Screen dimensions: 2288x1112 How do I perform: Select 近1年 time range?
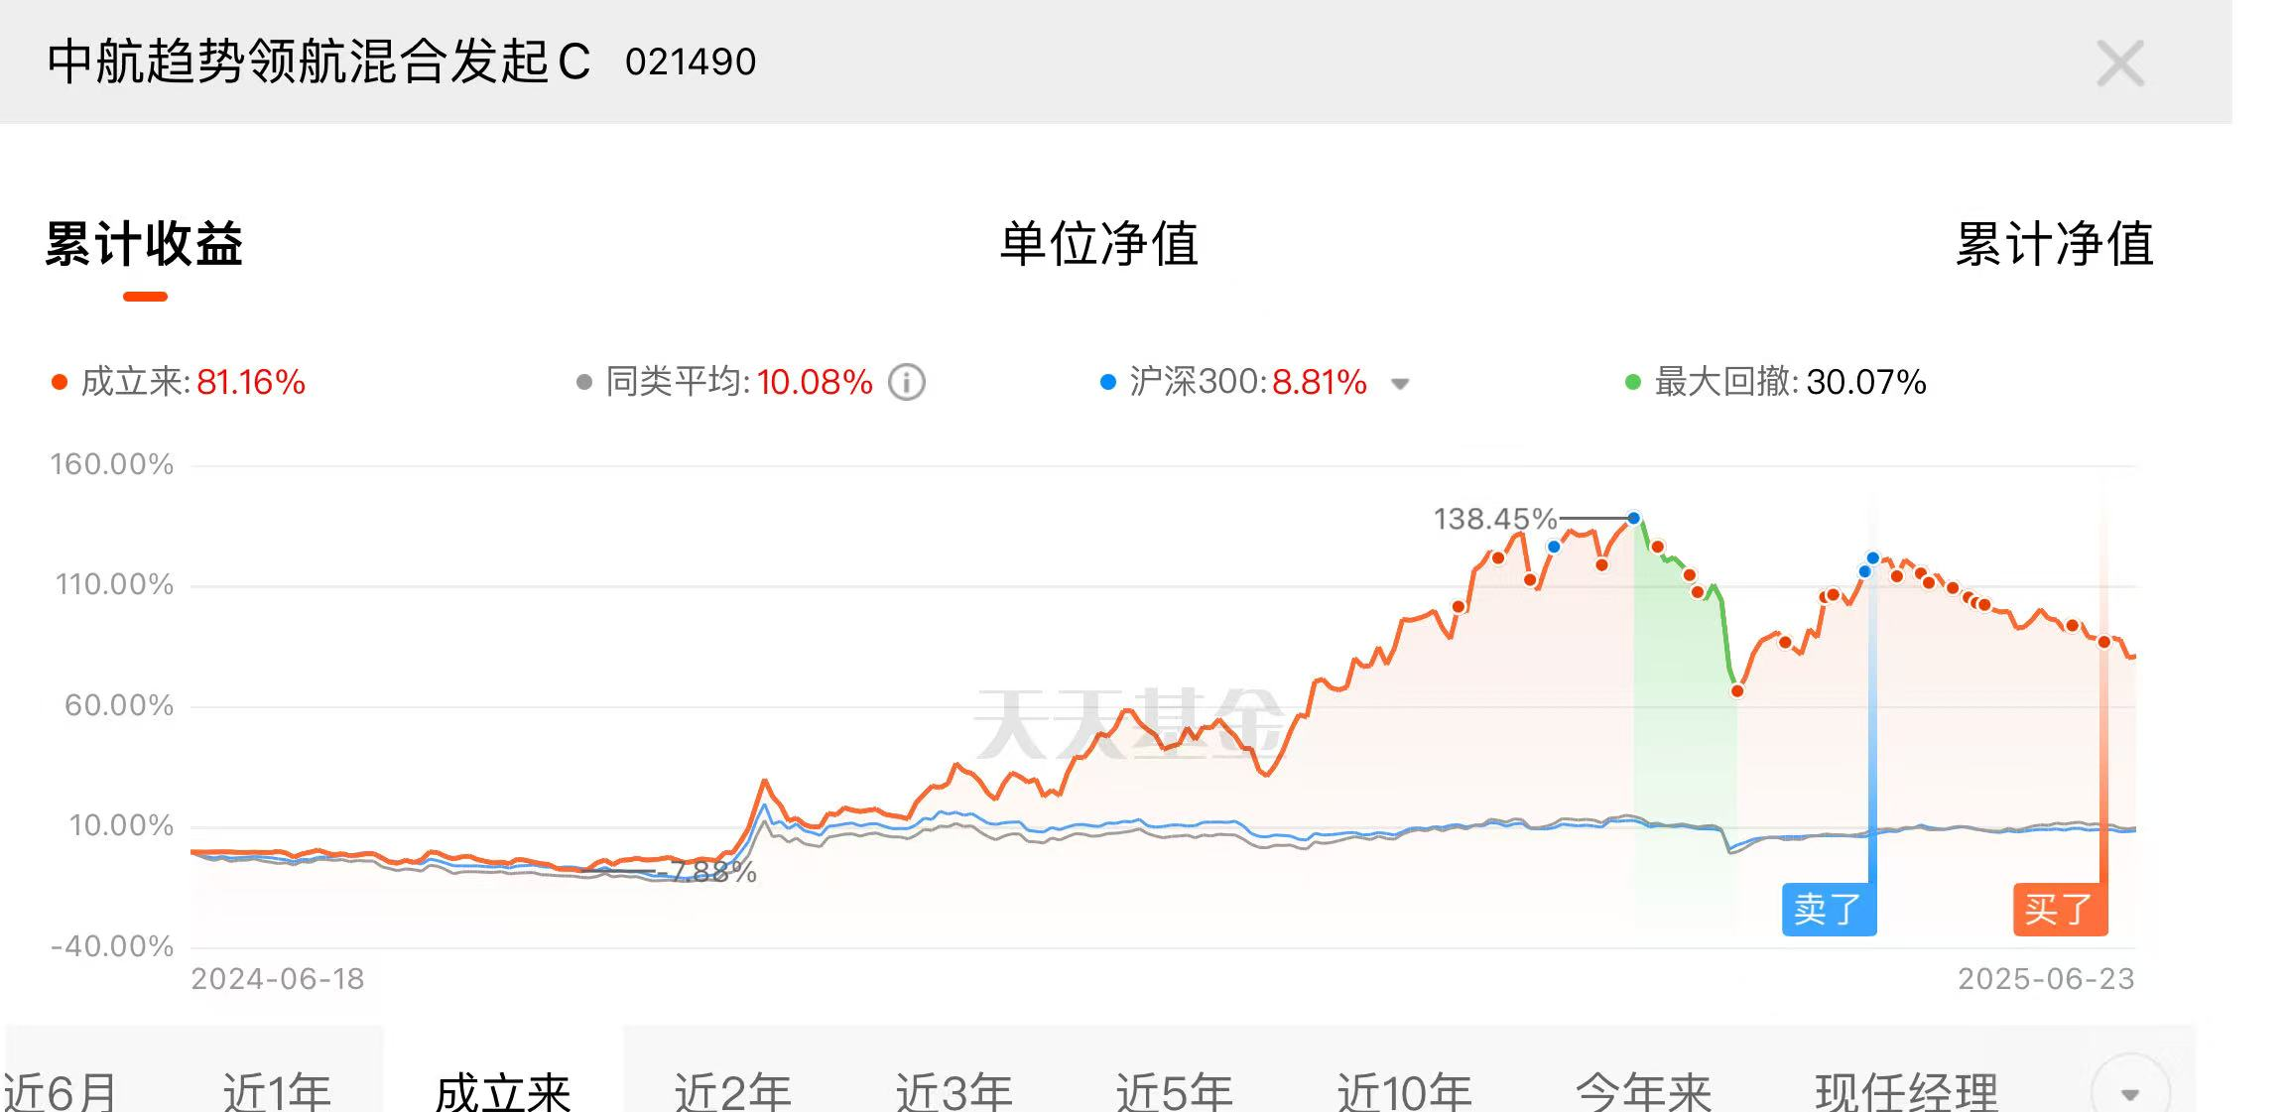(277, 1091)
